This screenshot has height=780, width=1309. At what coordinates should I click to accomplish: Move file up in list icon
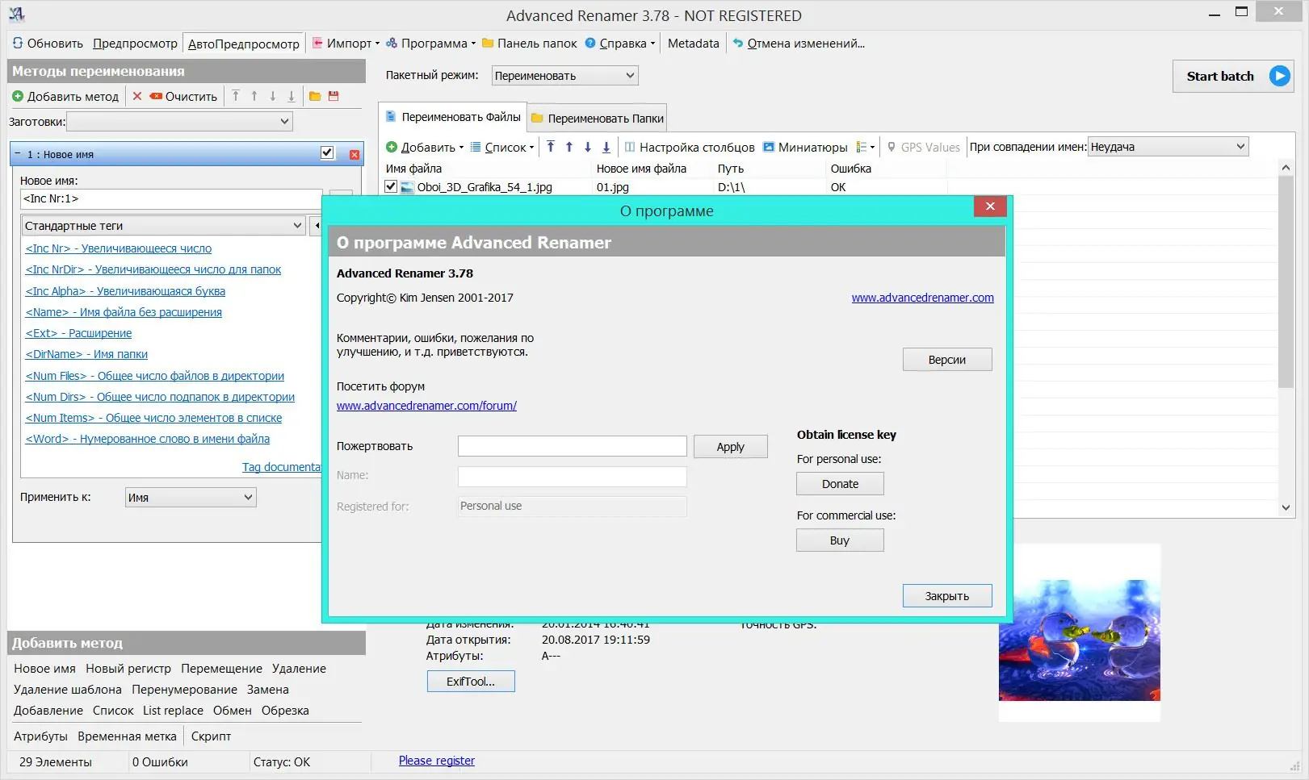(x=569, y=147)
